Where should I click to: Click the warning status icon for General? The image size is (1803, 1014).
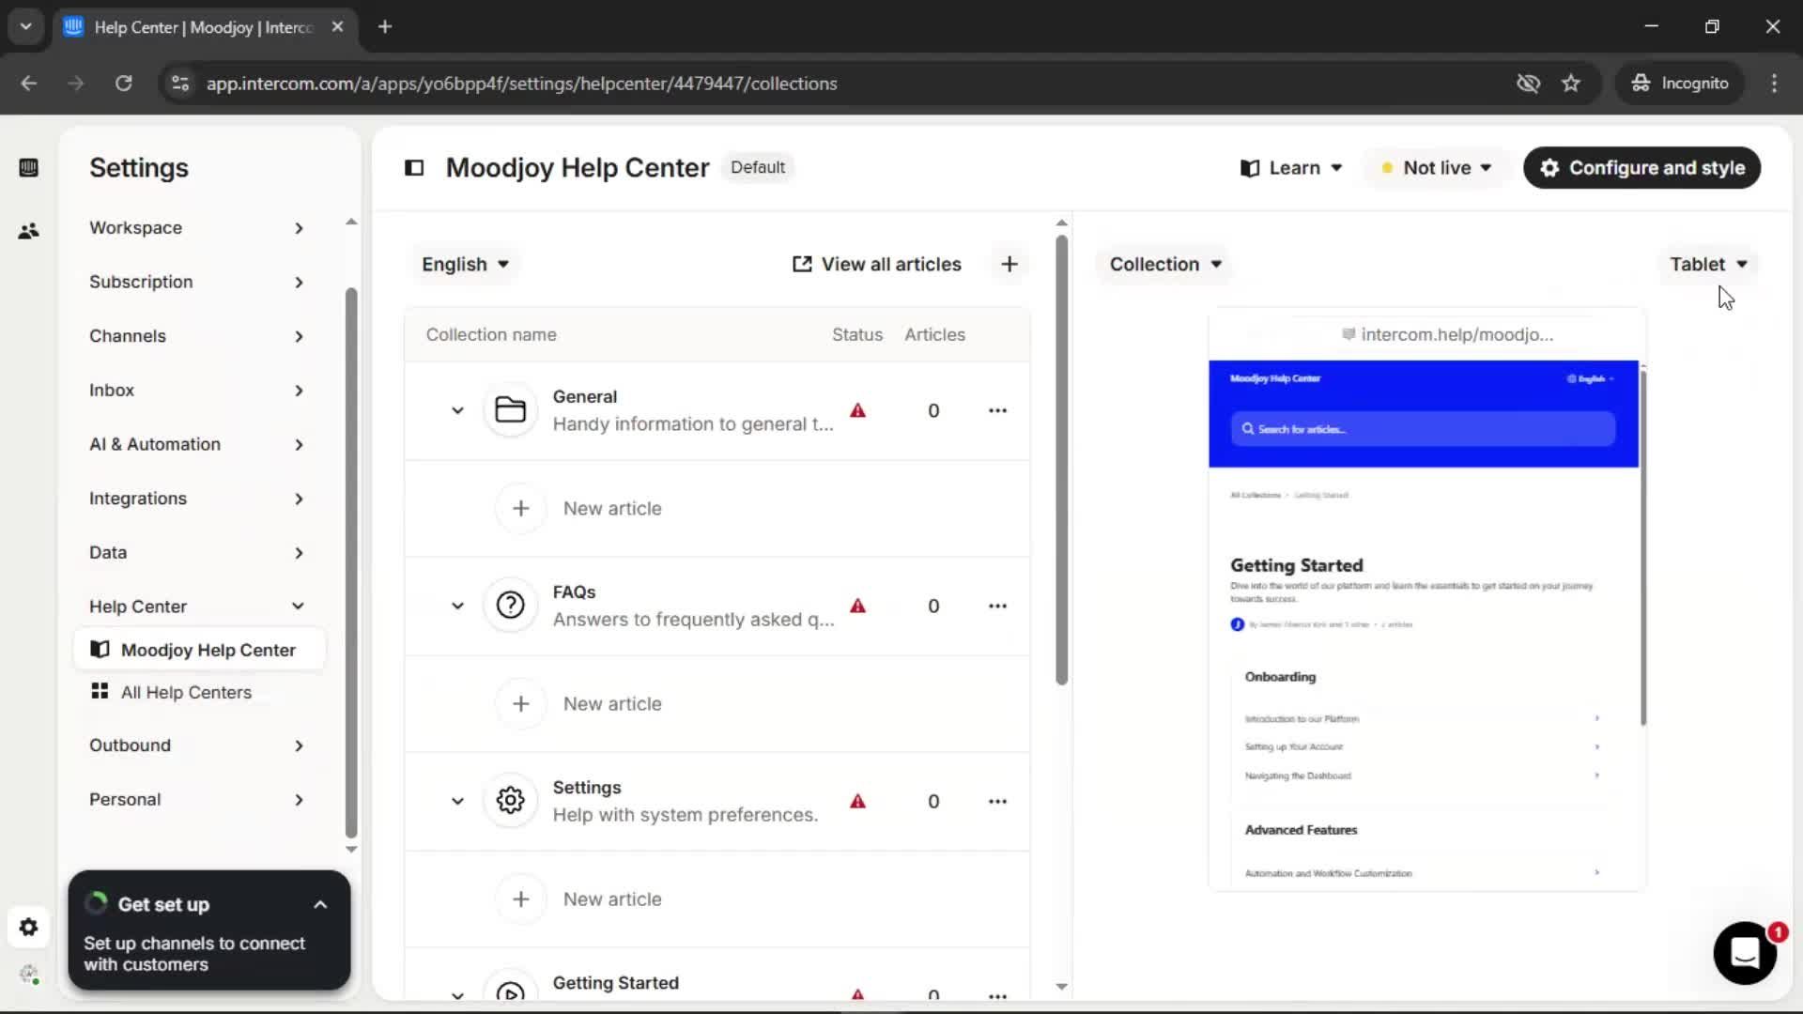click(x=857, y=410)
